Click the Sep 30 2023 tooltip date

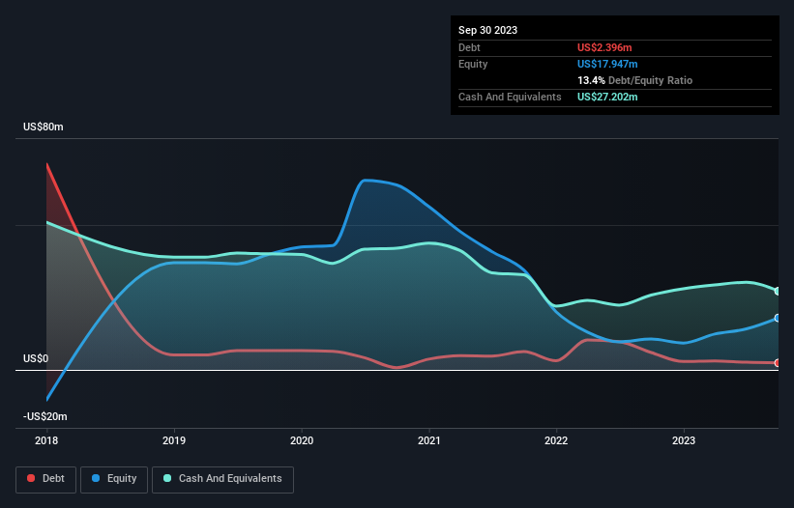(x=487, y=30)
